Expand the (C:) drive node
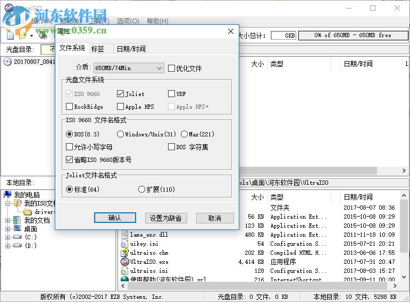410x302 pixels. pyautogui.click(x=8, y=237)
